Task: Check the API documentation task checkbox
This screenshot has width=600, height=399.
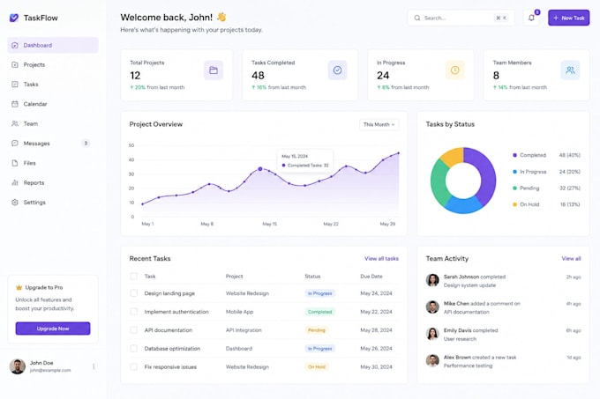Action: pos(133,330)
